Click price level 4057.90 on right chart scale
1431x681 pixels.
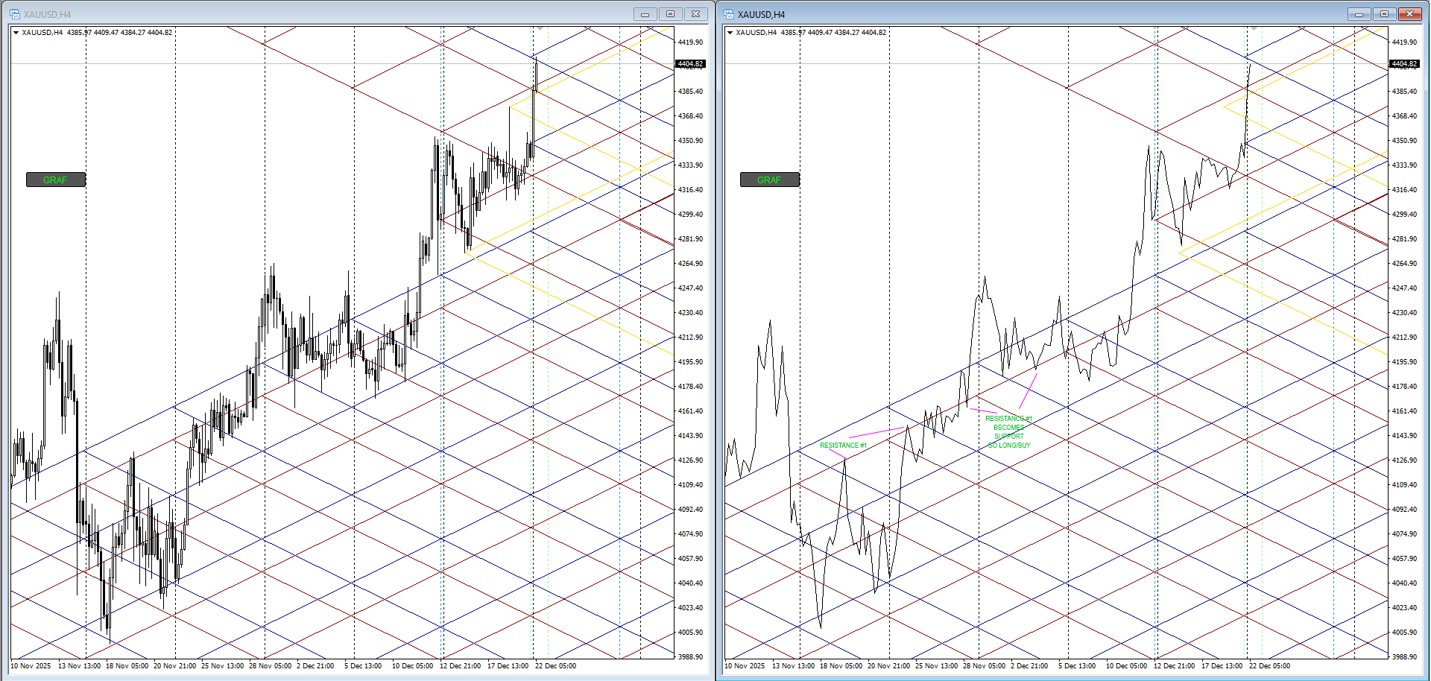pyautogui.click(x=1404, y=559)
